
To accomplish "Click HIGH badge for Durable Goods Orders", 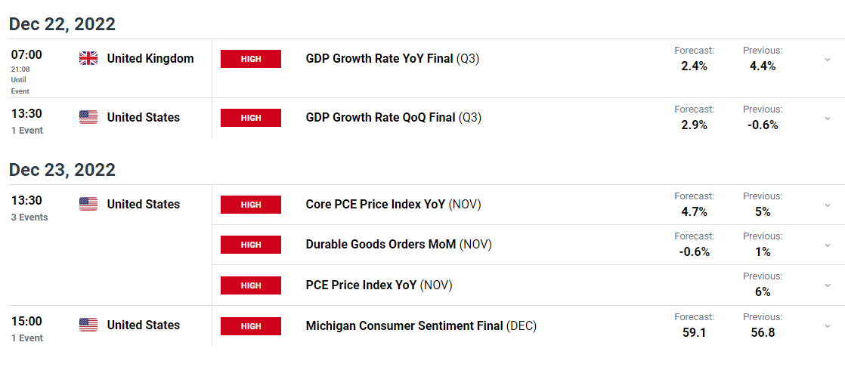I will [x=251, y=245].
